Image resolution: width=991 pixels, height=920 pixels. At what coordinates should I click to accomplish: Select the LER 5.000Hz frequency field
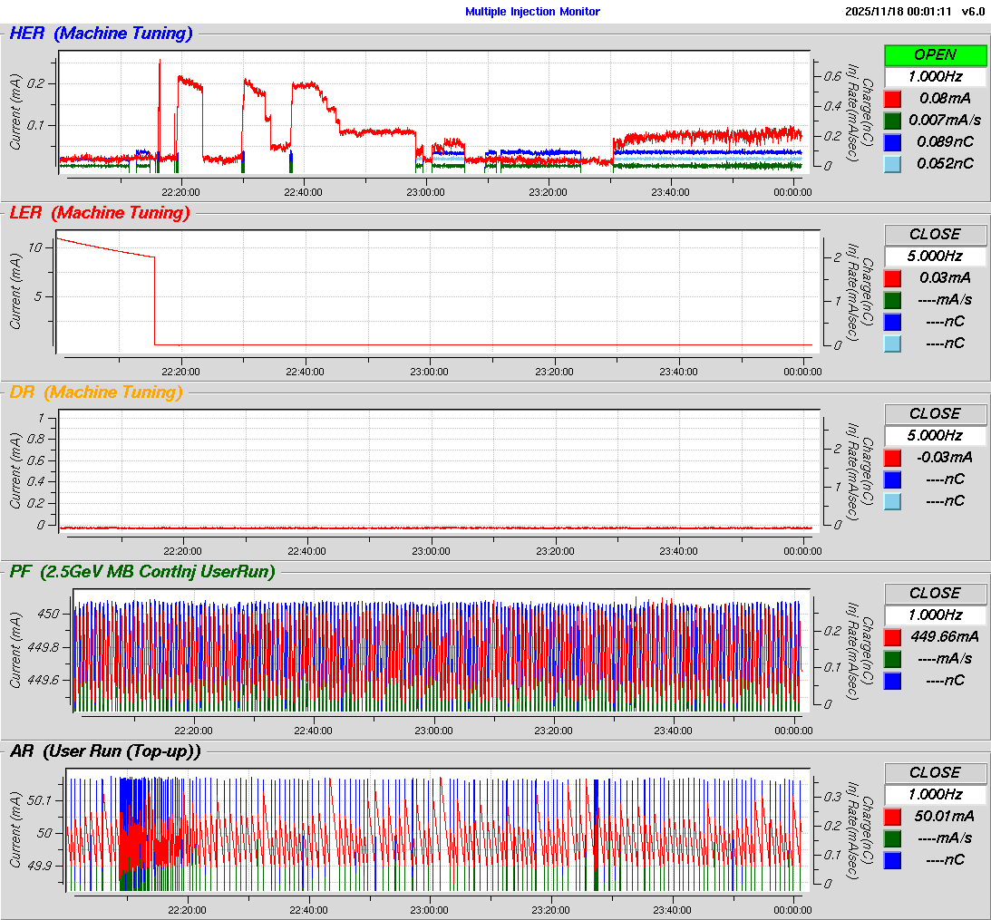click(935, 256)
